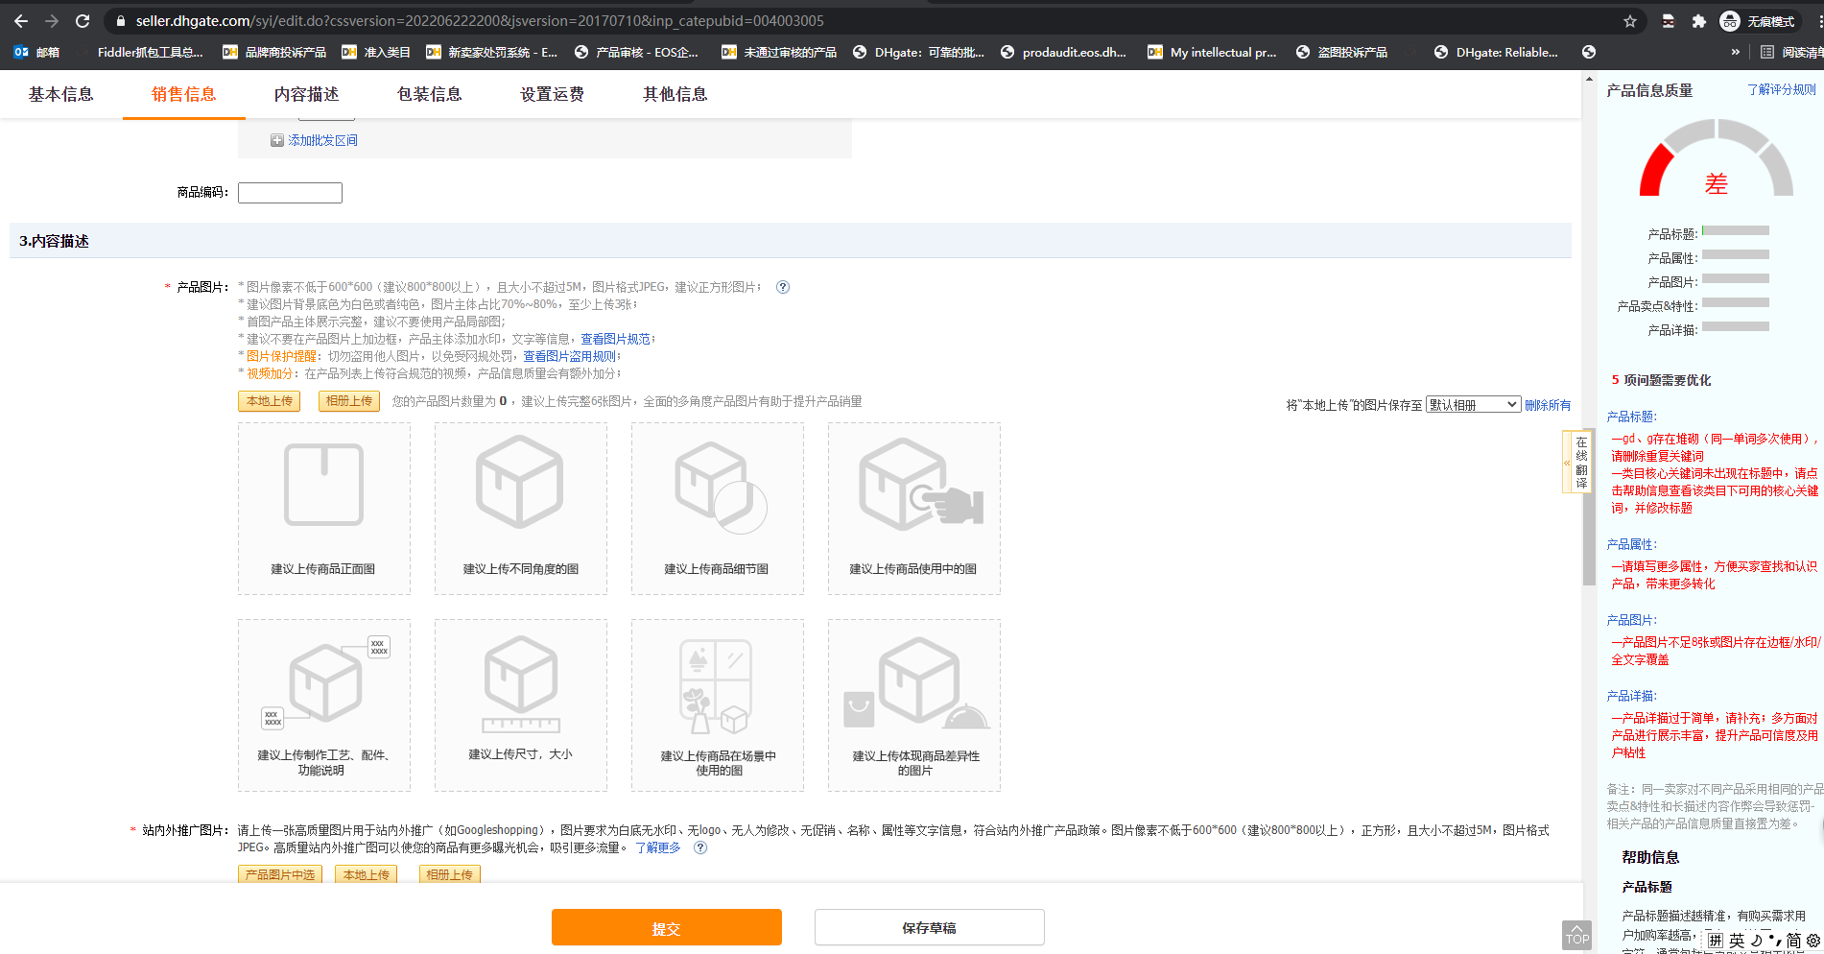The height and width of the screenshot is (954, 1824).
Task: Switch to the 包装信息 tab
Action: pos(429,94)
